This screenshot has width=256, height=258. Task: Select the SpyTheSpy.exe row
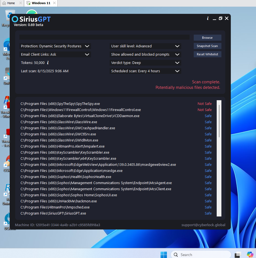coord(116,104)
